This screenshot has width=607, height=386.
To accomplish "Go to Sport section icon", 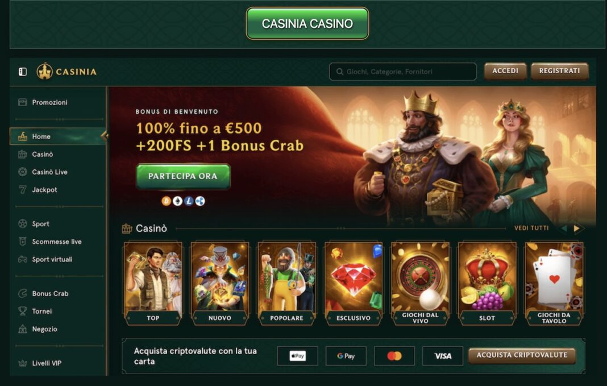I will pos(23,224).
